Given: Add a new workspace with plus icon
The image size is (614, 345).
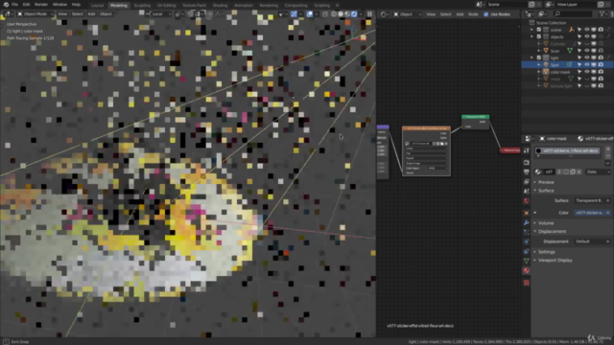Looking at the screenshot, I should pyautogui.click(x=337, y=5).
